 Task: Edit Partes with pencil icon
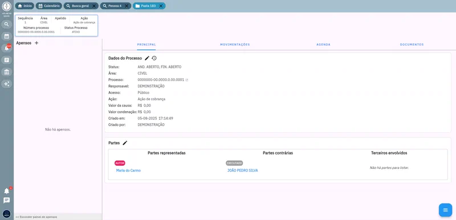(125, 143)
